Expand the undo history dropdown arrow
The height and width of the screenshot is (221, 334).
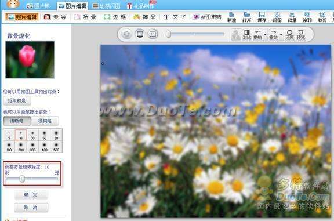pyautogui.click(x=265, y=35)
